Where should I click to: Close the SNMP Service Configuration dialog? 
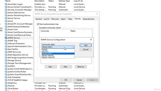pos(91,40)
